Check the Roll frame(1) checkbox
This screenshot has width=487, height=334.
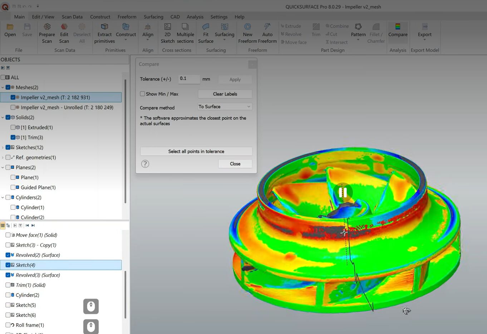[x=8, y=325]
